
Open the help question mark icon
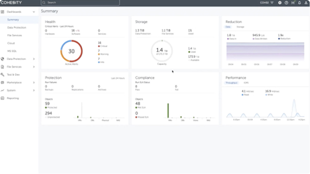point(286,3)
